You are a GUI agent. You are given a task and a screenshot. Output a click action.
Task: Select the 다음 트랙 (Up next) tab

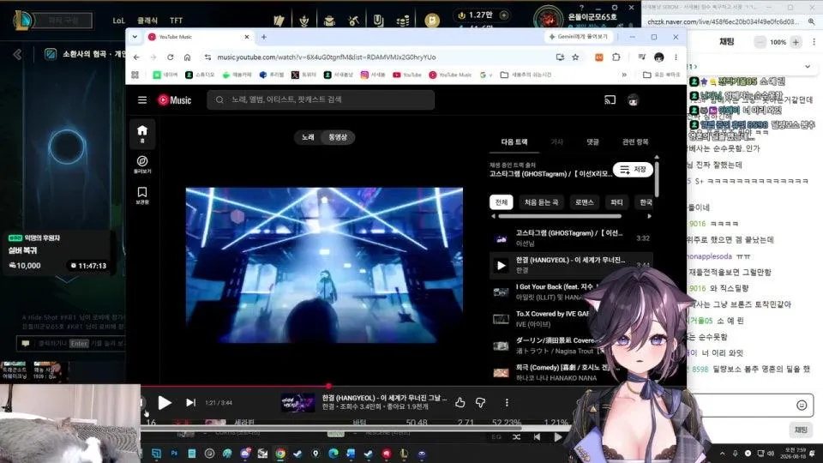click(x=514, y=141)
